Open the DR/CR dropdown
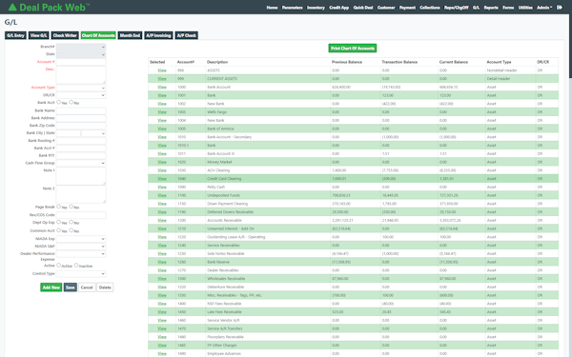Image resolution: width=572 pixels, height=357 pixels. [x=81, y=95]
